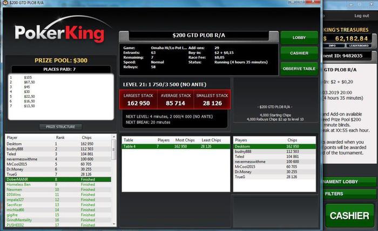Click the Largest Stack 162 950 box

pos(138,99)
